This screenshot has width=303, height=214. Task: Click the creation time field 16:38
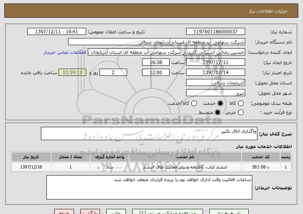pos(156,62)
